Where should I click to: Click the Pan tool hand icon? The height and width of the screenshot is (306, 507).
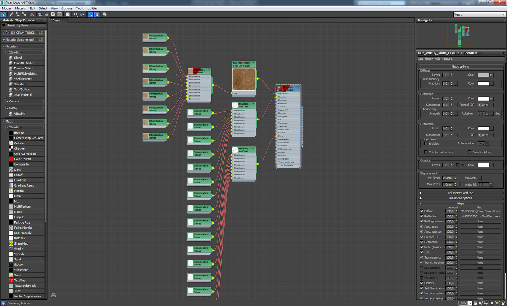pos(475,303)
